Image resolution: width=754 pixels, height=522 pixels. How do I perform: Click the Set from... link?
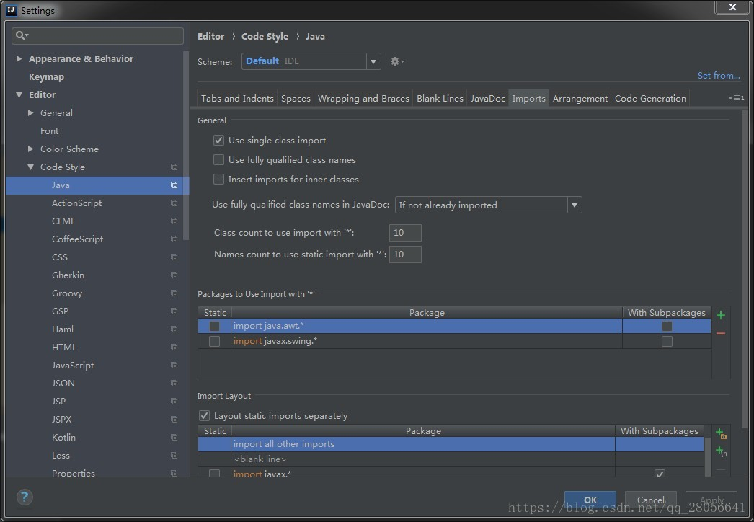[x=719, y=76]
